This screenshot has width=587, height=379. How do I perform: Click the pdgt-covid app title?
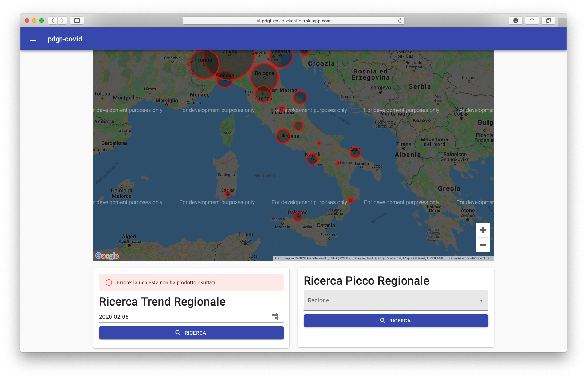[65, 39]
